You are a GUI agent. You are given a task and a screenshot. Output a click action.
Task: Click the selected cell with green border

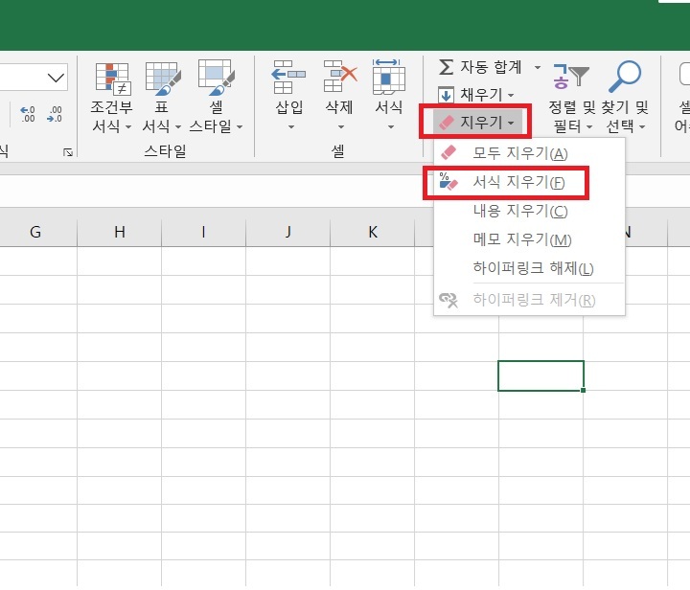540,375
